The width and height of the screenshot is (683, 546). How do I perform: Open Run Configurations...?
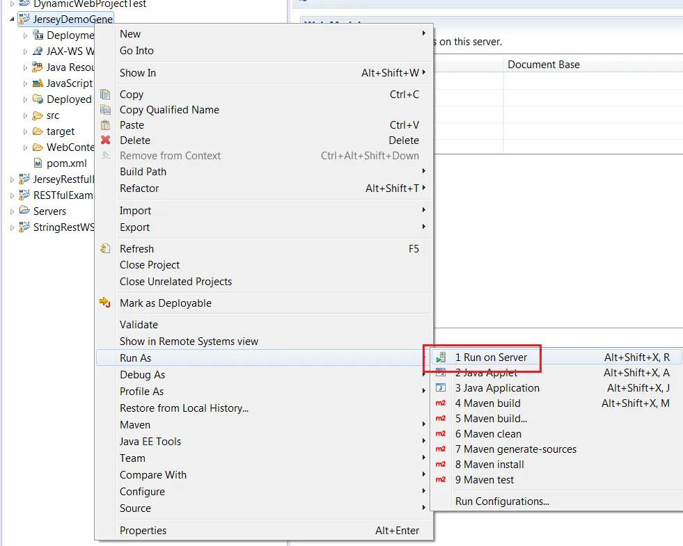(x=556, y=501)
